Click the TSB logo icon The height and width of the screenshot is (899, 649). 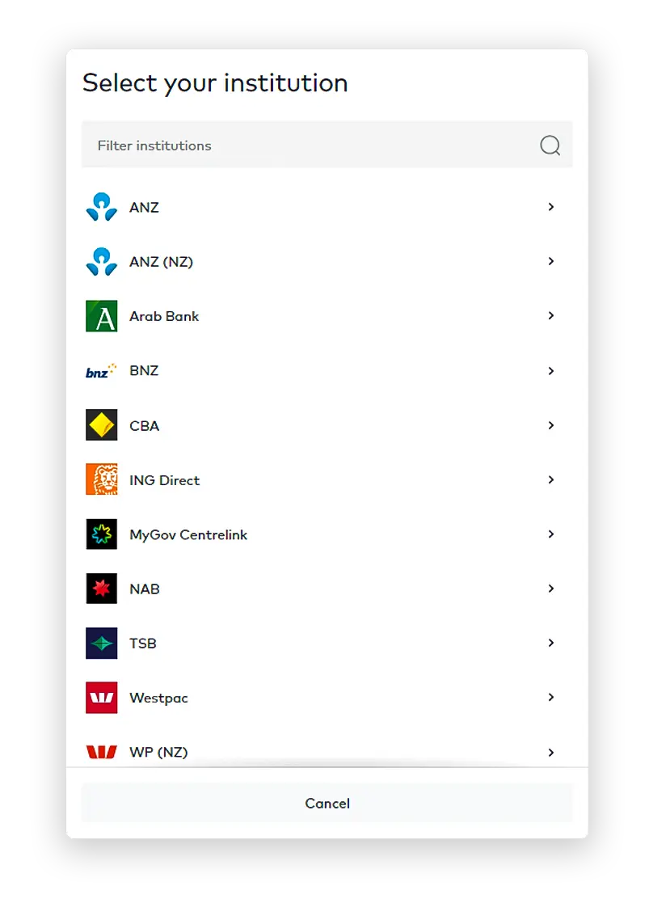click(102, 643)
